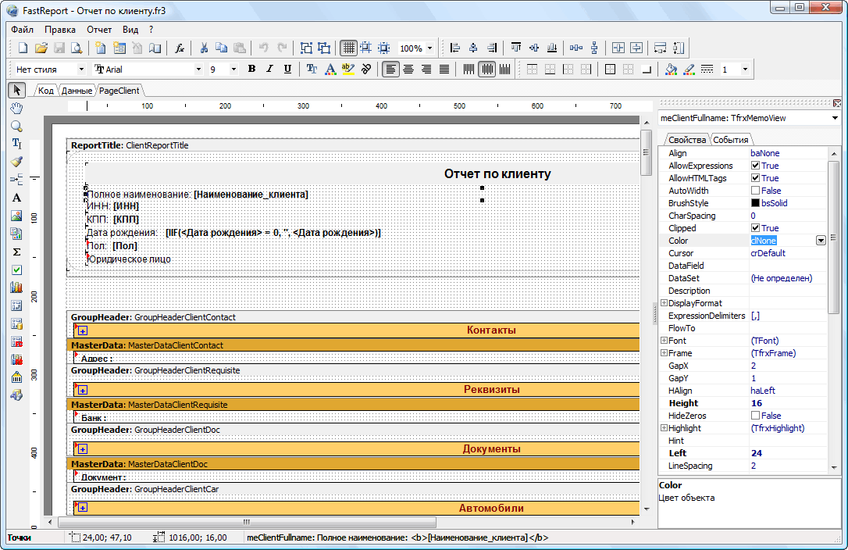Expand the Автомобили group plus button
The height and width of the screenshot is (550, 848).
click(82, 508)
